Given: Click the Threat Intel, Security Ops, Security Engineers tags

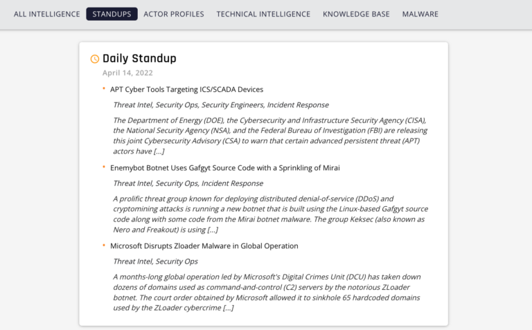Looking at the screenshot, I should [221, 105].
